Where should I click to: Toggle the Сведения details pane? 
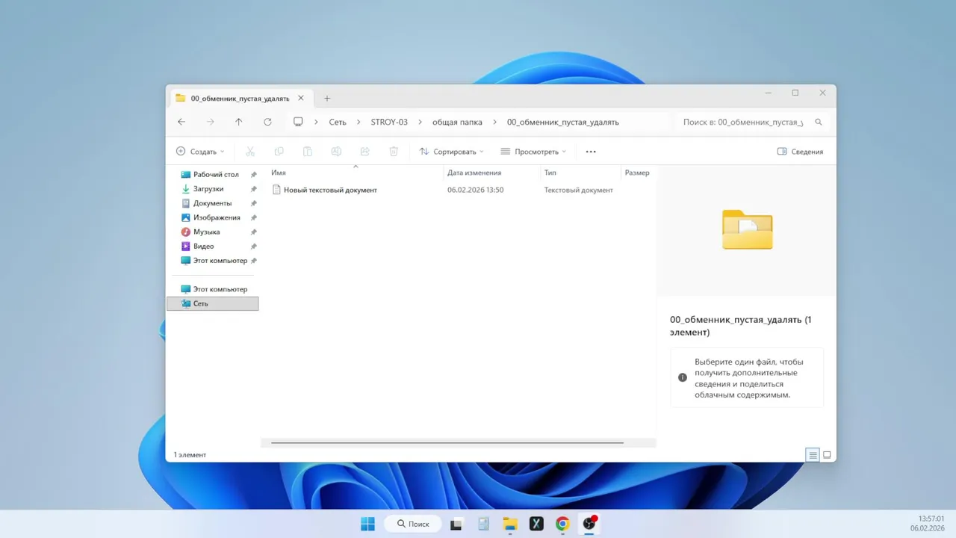800,152
